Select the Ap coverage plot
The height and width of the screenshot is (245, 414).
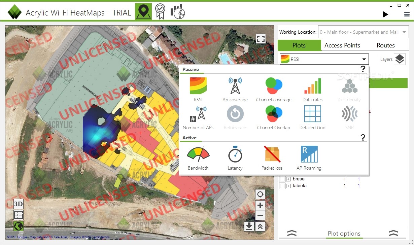(x=235, y=86)
